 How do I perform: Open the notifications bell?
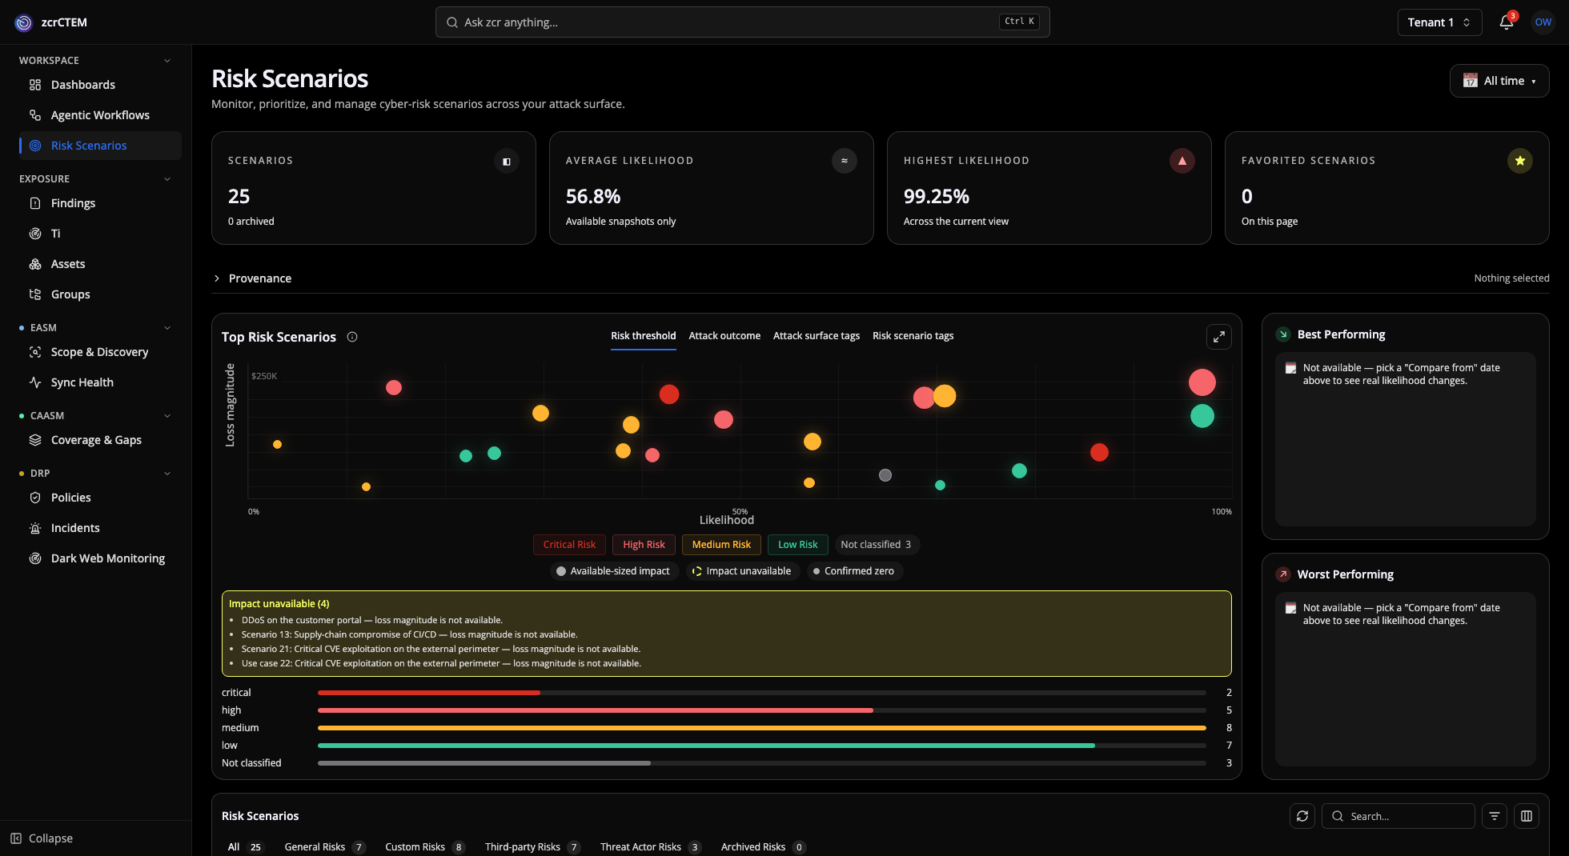1506,22
